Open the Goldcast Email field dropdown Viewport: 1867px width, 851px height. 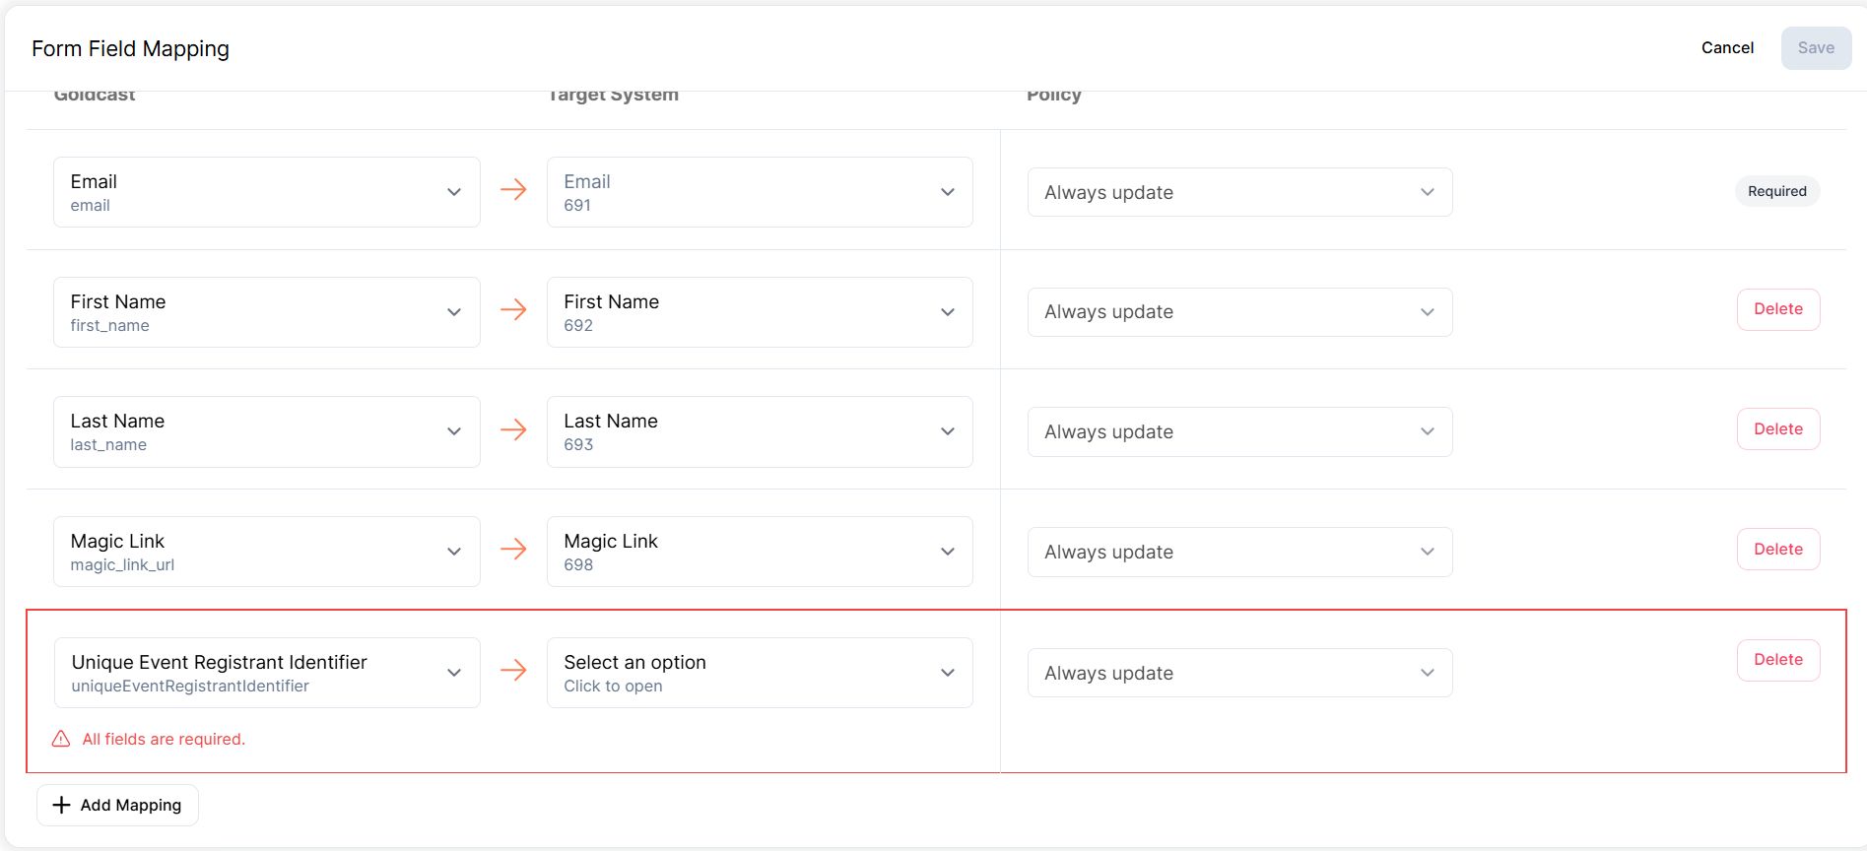[267, 192]
